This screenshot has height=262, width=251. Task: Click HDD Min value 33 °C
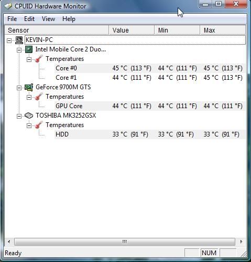point(176,134)
